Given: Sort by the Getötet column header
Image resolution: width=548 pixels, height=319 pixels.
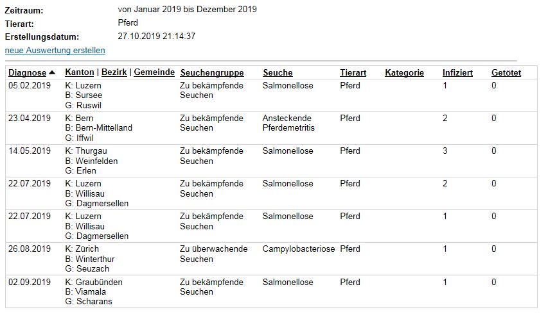Looking at the screenshot, I should pos(506,73).
